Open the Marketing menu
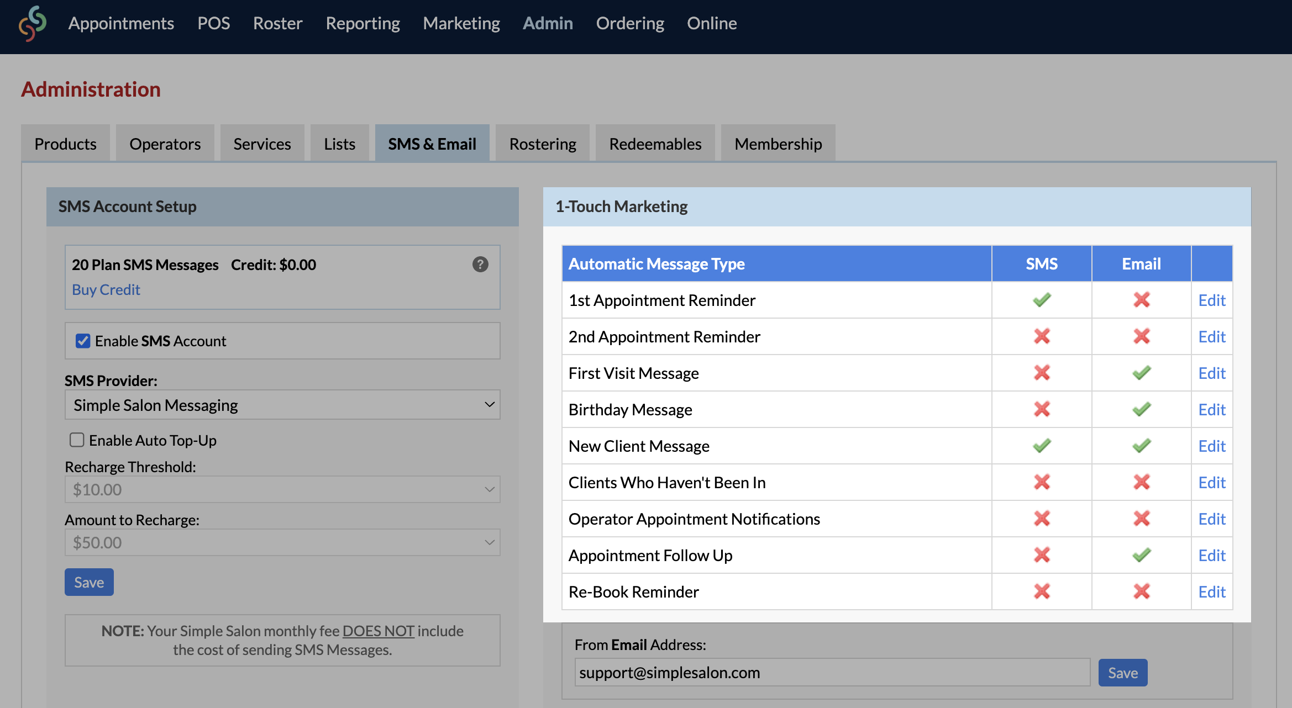The width and height of the screenshot is (1292, 708). pyautogui.click(x=461, y=23)
